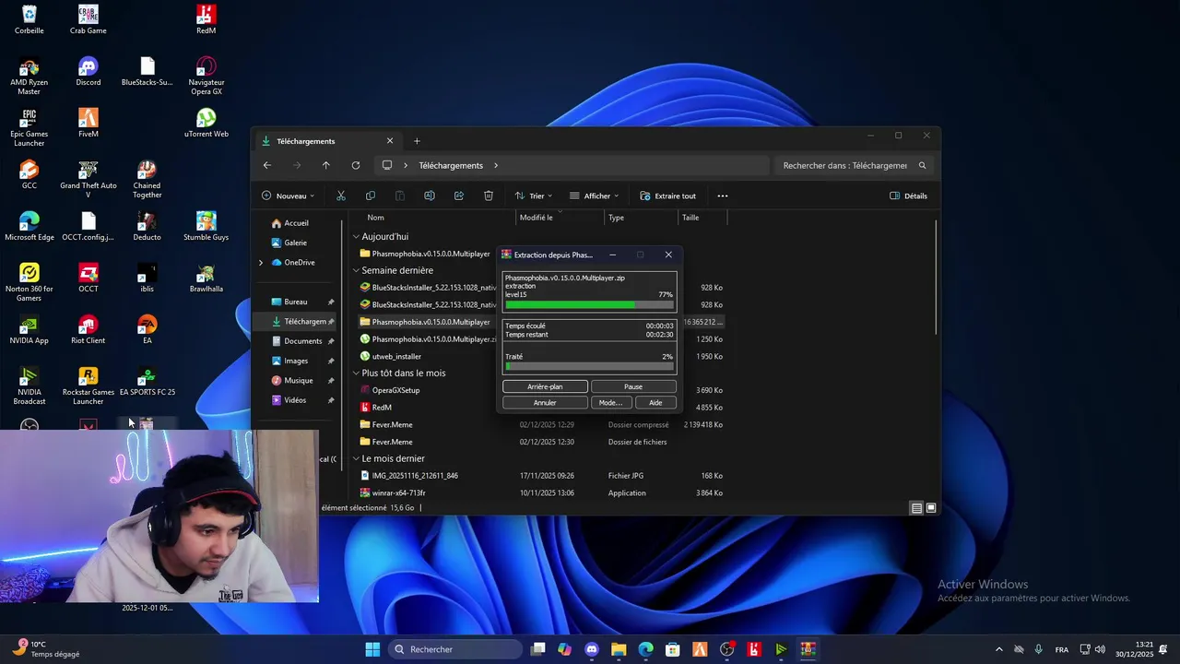Click the chevron after Téléchargements in the address bar

coord(496,165)
